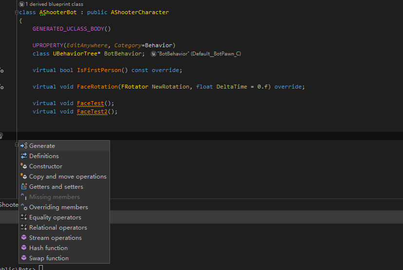The height and width of the screenshot is (270, 403).
Task: Click the override gutter marker beside IsFirstPerson
Action: point(1,71)
